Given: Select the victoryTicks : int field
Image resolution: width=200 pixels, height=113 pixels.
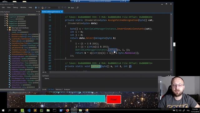Looking at the screenshot, I should [x=21, y=85].
